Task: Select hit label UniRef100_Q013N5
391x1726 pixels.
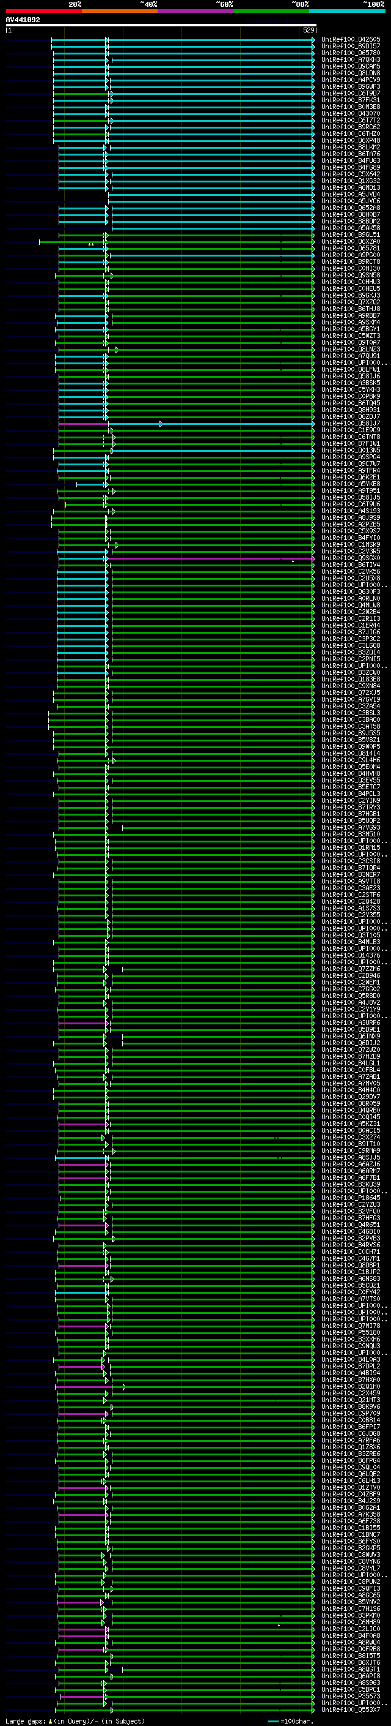Action: click(x=351, y=450)
